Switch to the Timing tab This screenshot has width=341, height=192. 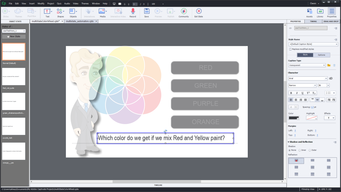[313, 21]
